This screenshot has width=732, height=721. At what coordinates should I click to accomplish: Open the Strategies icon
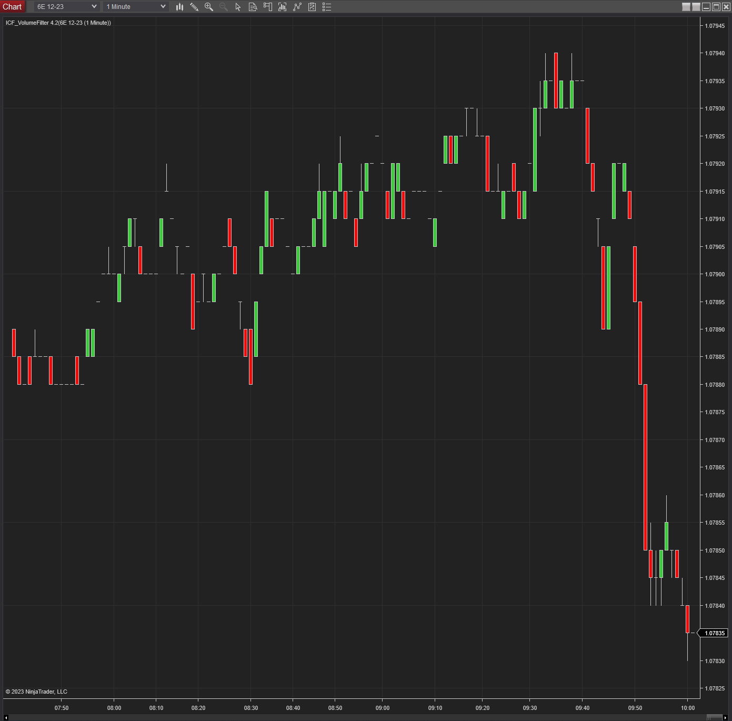pos(312,7)
